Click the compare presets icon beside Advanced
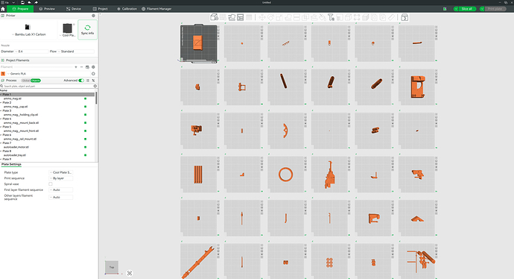514x279 pixels. 93,81
